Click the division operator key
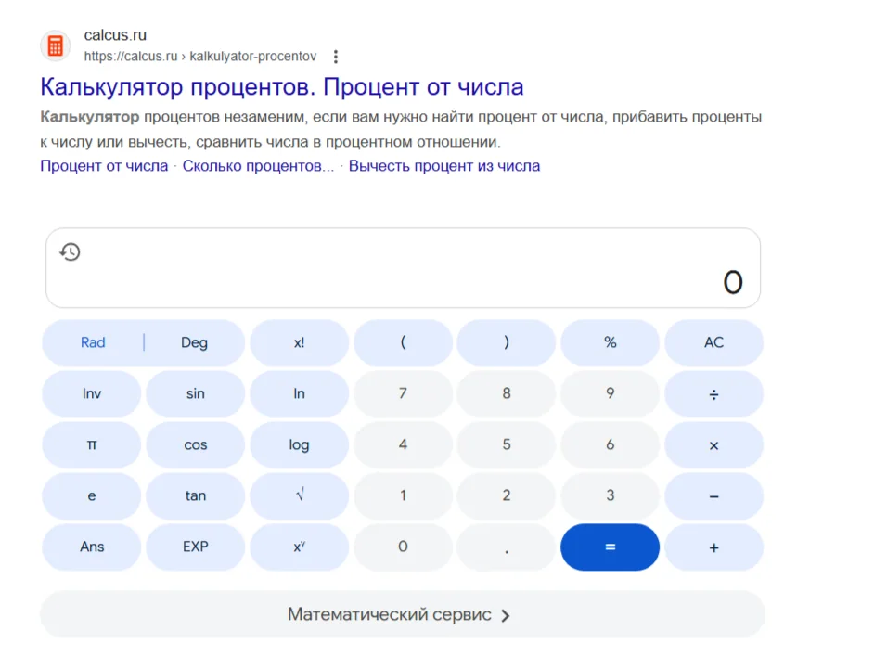 (713, 394)
